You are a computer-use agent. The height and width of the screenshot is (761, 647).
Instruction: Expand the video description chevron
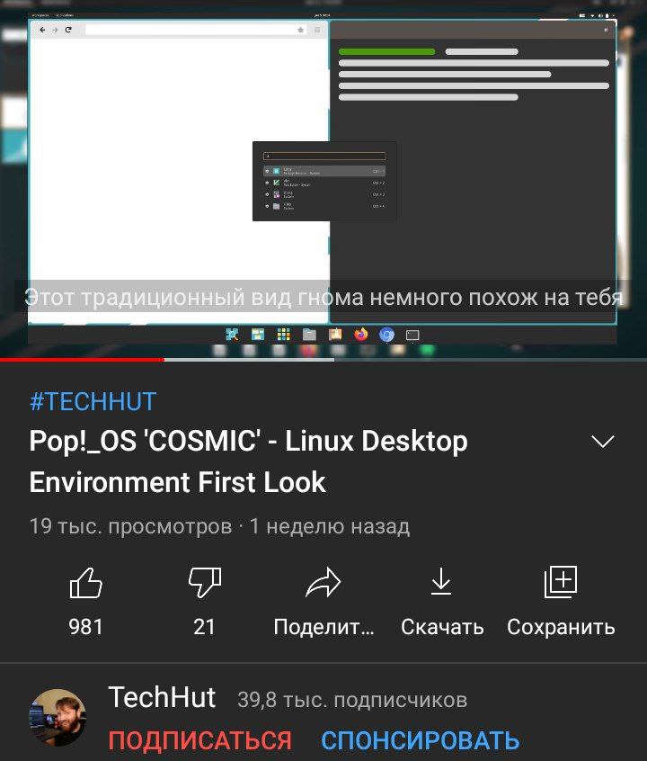[x=603, y=441]
